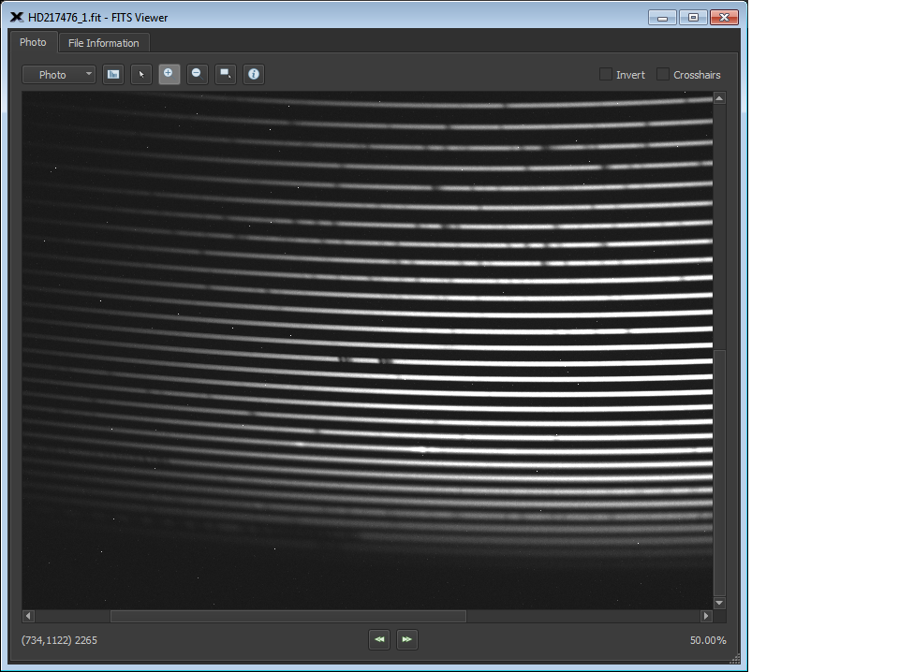Click the fit-to-window zoom icon
Viewport: 899px width, 672px height.
226,75
